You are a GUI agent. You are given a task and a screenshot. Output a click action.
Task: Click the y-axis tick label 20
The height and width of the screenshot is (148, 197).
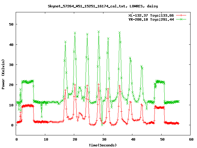click(x=11, y=85)
